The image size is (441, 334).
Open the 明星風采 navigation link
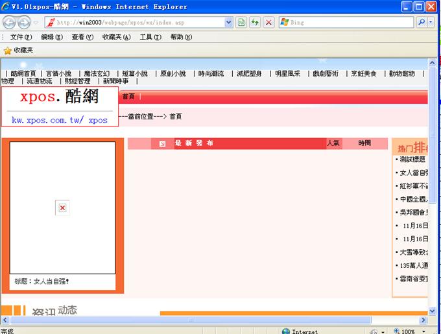287,73
